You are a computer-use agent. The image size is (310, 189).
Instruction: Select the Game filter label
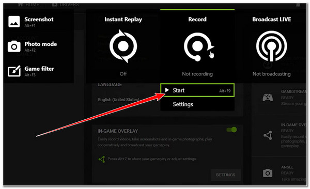click(39, 69)
